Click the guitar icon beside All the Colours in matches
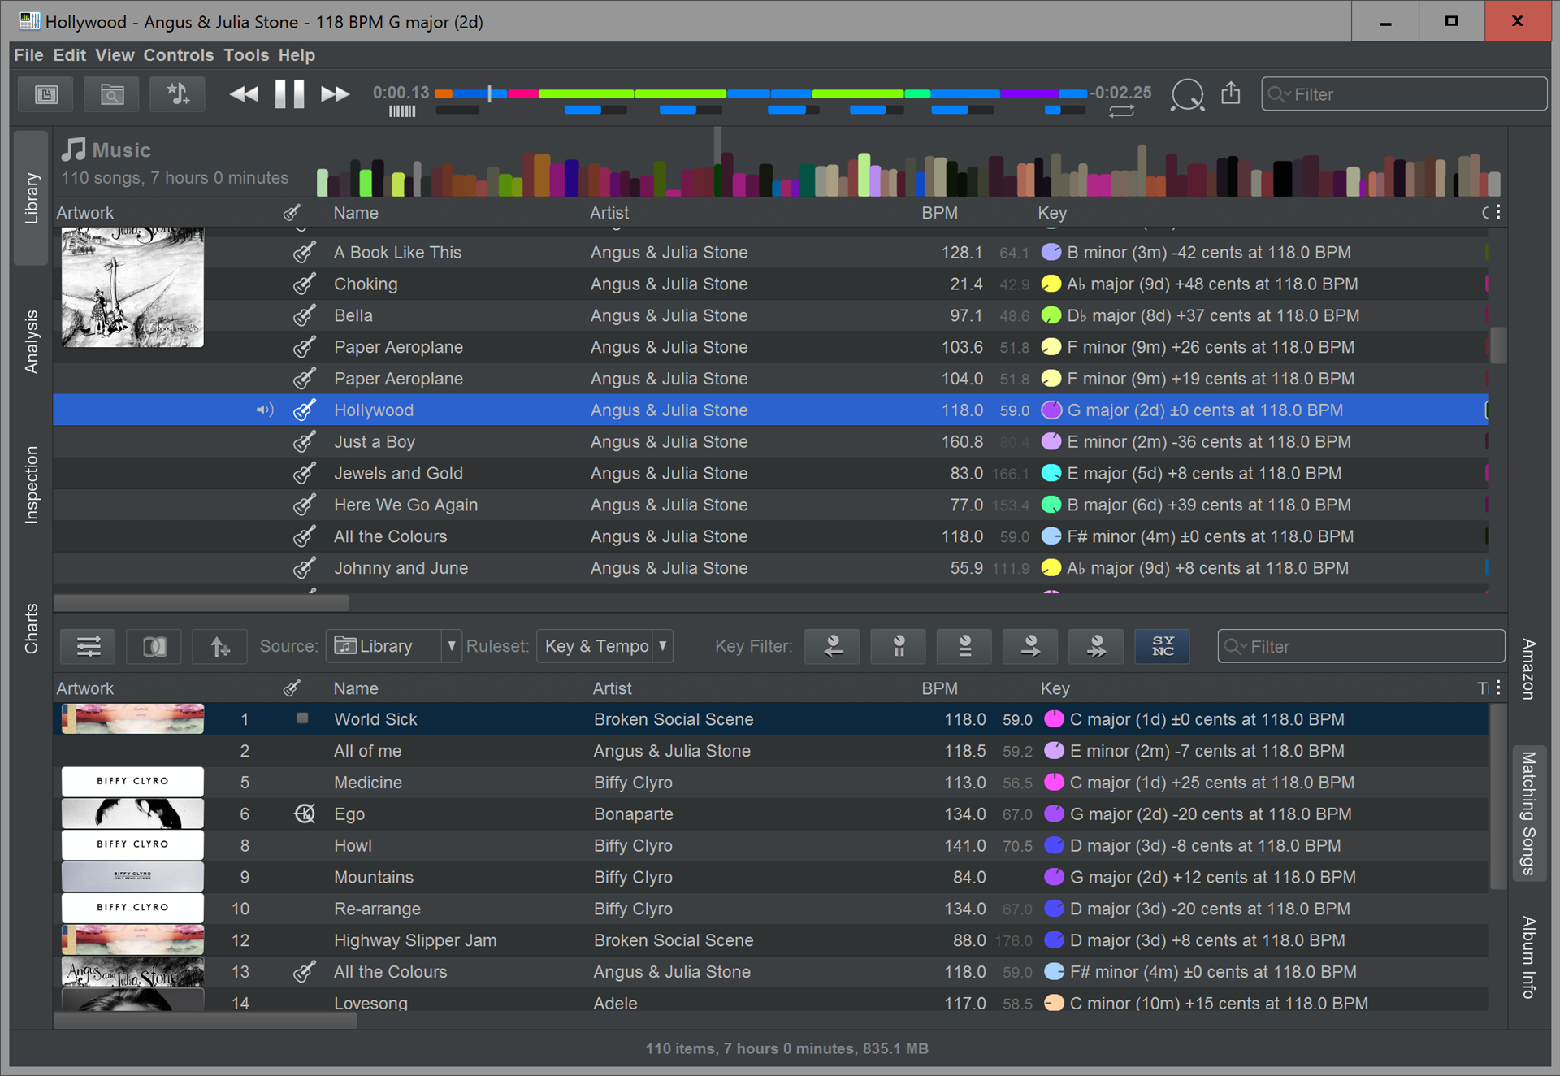Screen dimensions: 1560x1076 pyautogui.click(x=305, y=972)
